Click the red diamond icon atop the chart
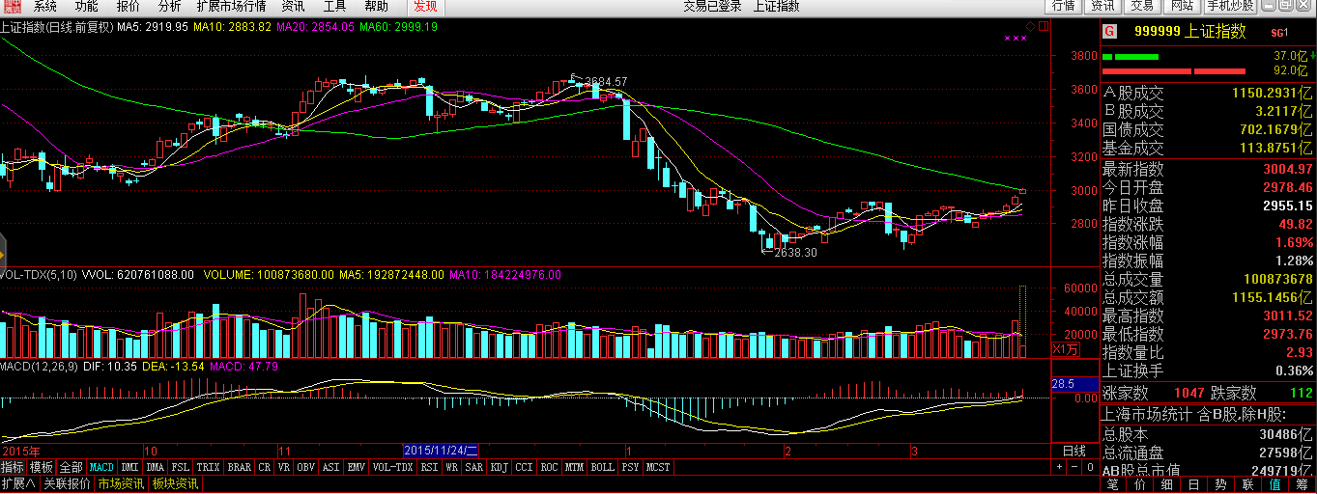The height and width of the screenshot is (494, 1317). 1031,25
